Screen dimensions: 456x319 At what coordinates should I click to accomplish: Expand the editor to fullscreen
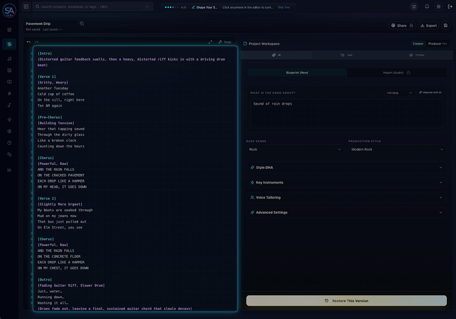(x=210, y=42)
